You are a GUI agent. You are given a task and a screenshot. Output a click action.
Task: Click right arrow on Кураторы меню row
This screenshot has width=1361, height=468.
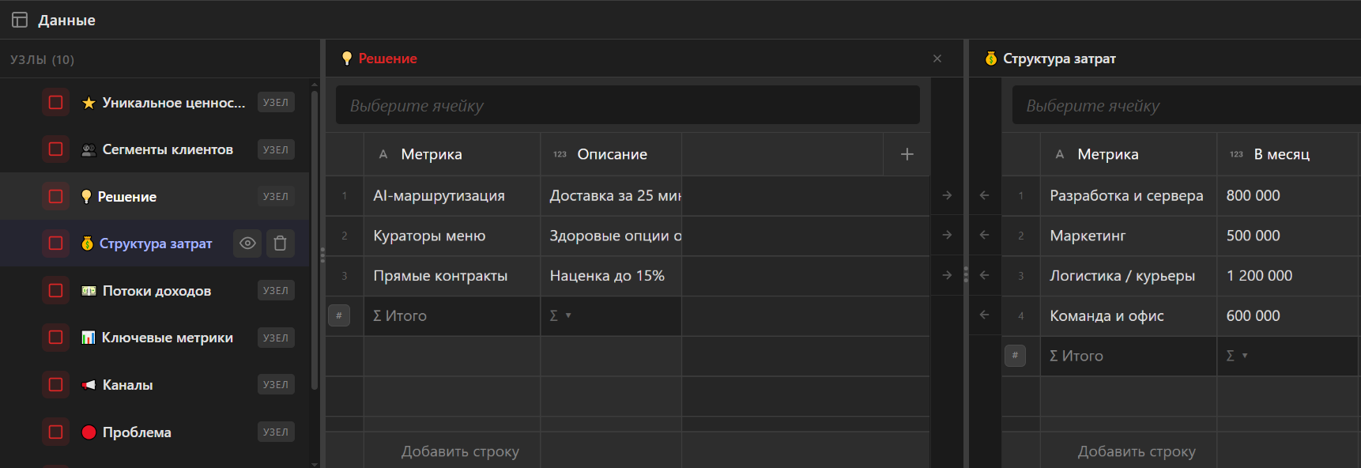947,235
